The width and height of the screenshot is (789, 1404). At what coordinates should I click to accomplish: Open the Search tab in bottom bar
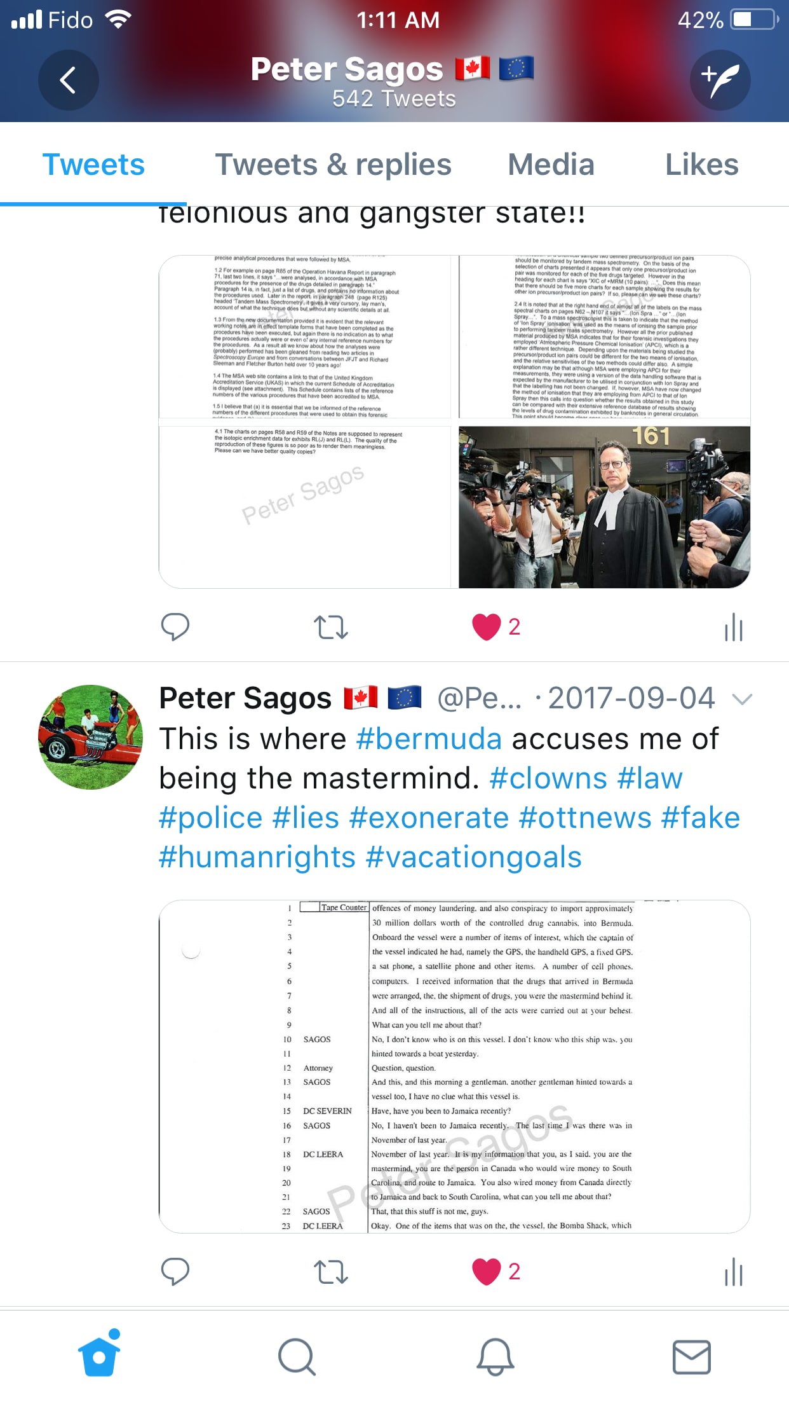pos(297,1357)
